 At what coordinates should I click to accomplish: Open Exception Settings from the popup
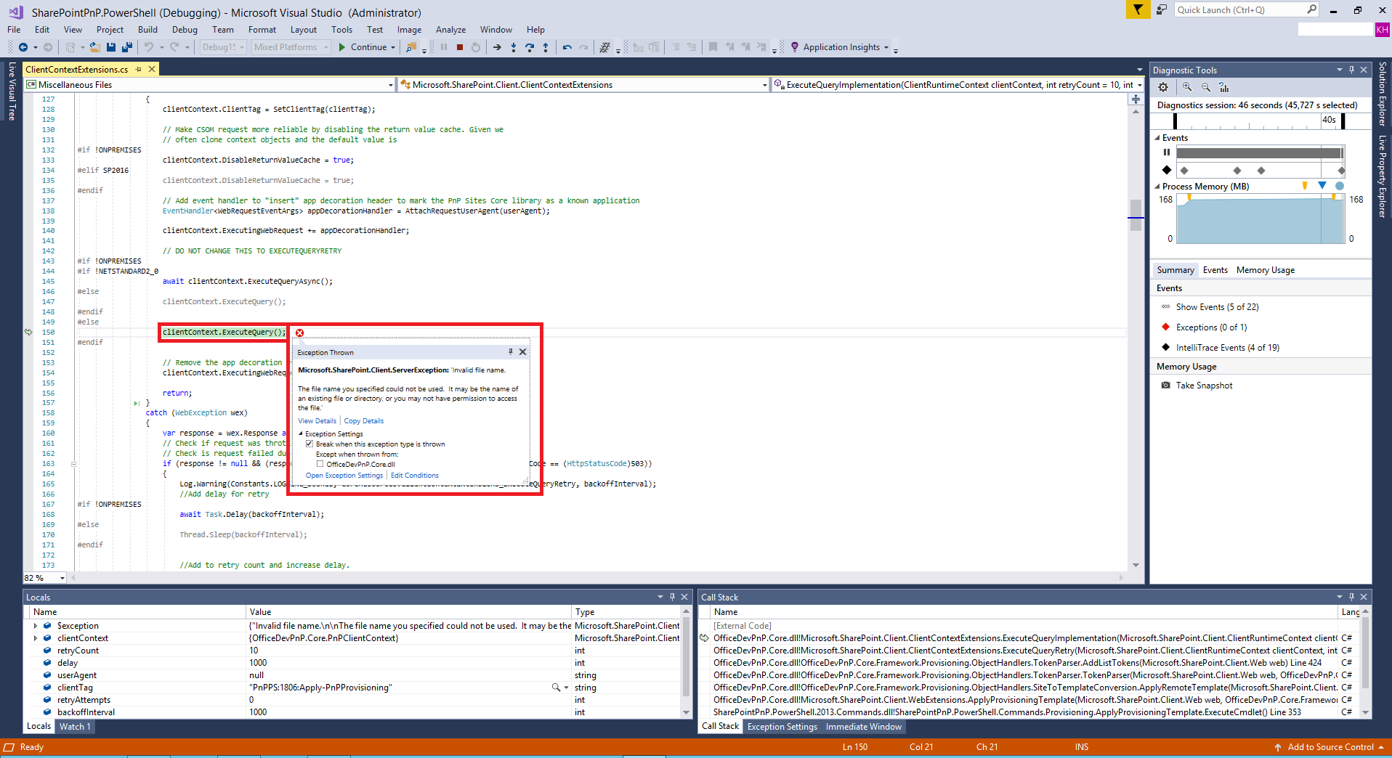pyautogui.click(x=344, y=475)
